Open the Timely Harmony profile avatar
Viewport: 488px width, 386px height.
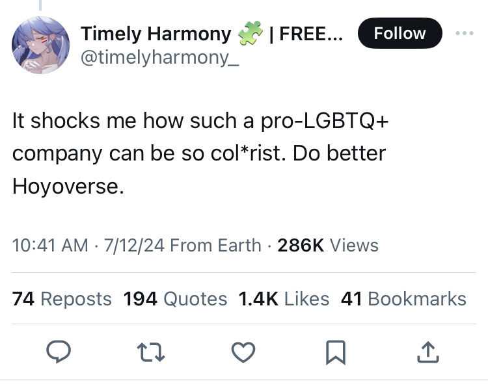40,45
